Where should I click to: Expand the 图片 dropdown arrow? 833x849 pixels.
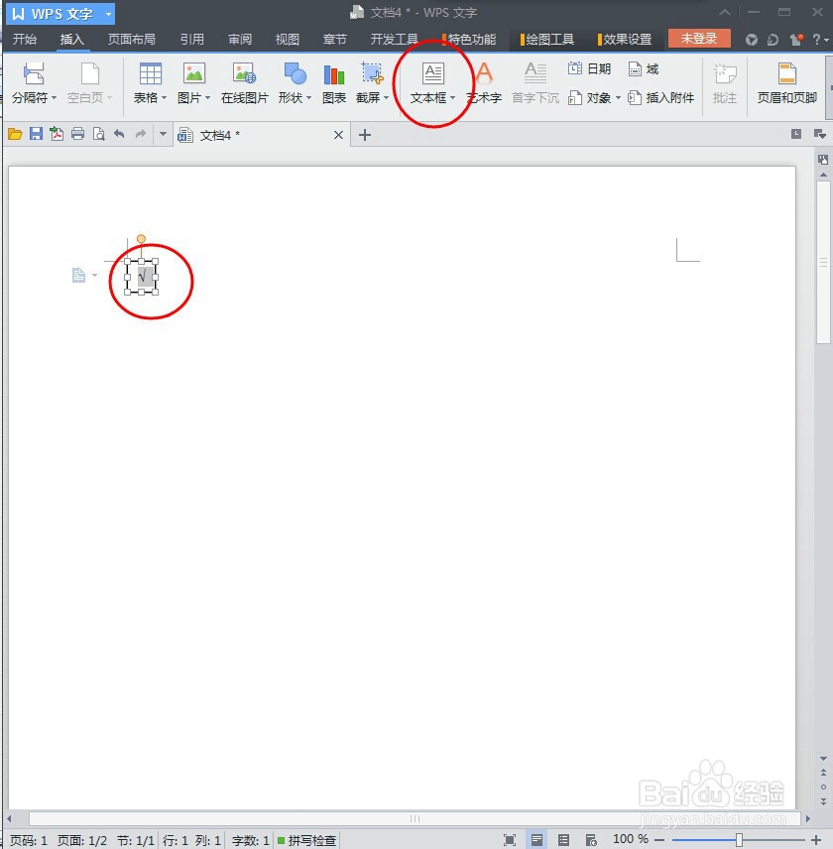[x=207, y=98]
